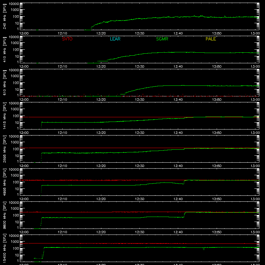Click the 1000 tick on the 410 MHz axis
265x265 pixels.
point(15,43)
